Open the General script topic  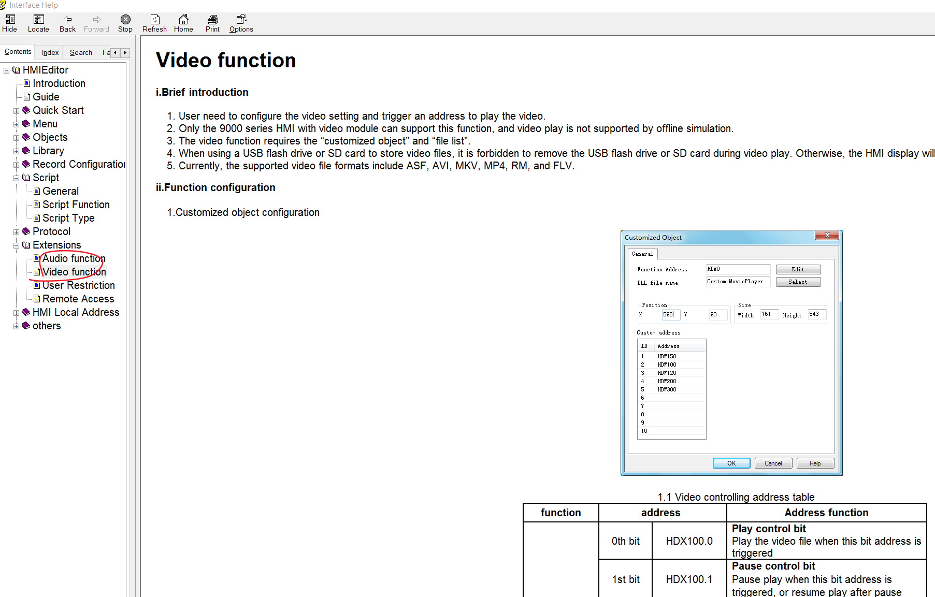point(60,191)
